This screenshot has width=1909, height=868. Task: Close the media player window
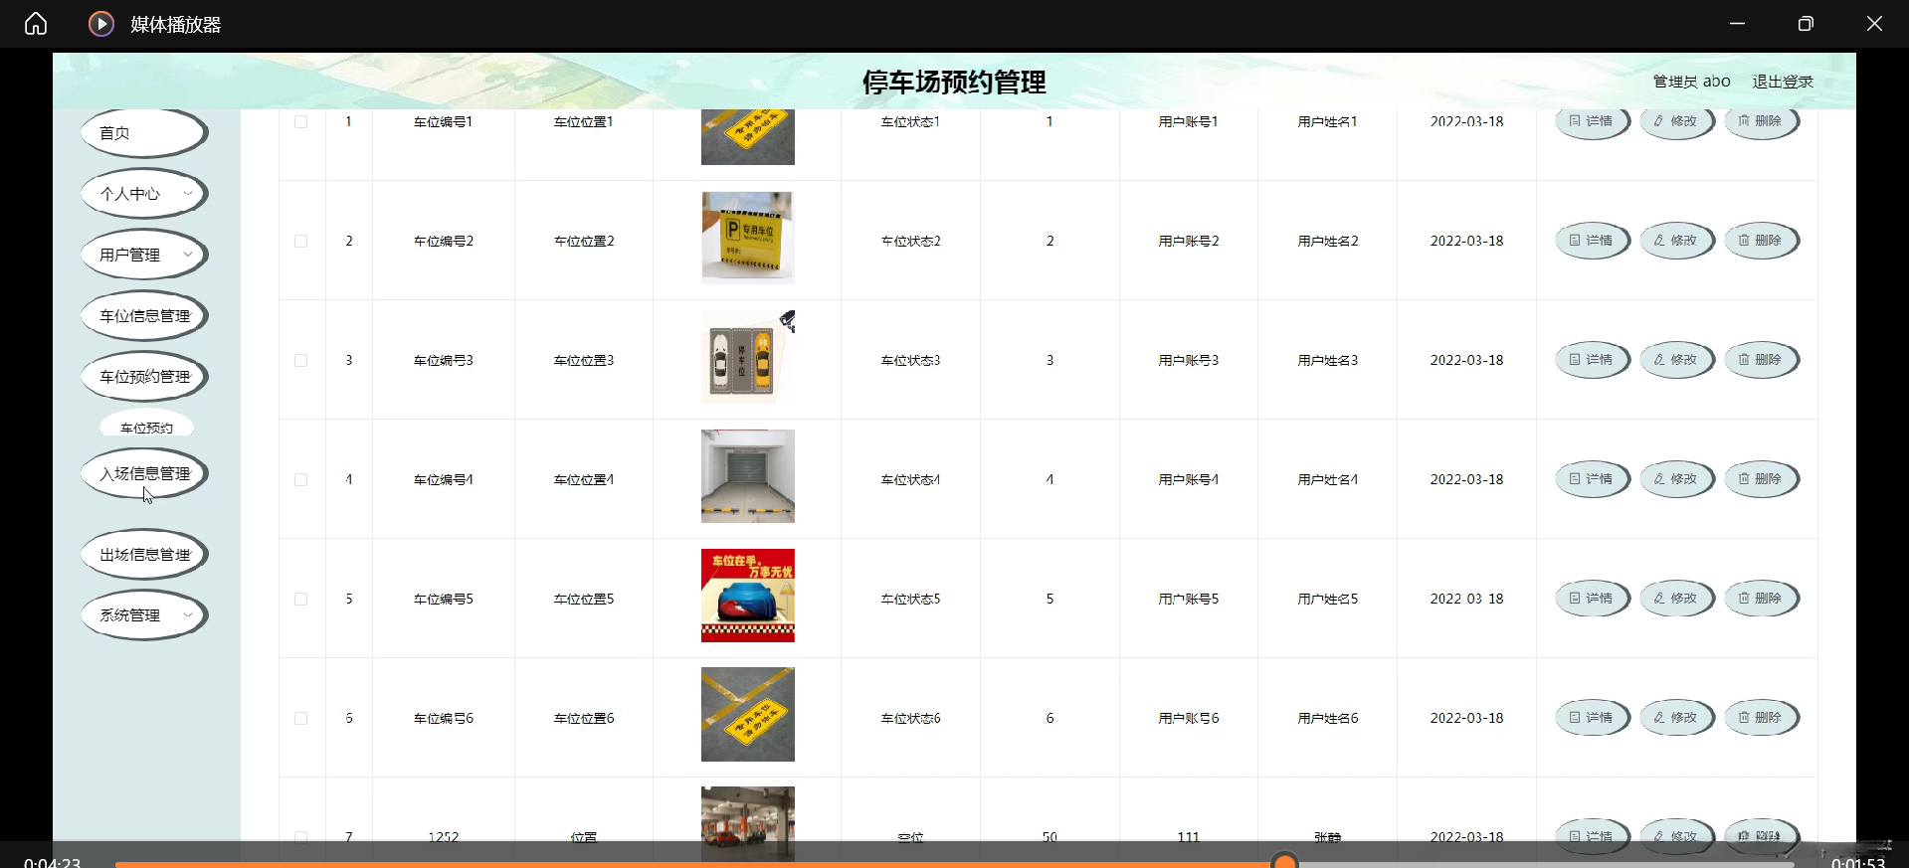click(x=1874, y=24)
